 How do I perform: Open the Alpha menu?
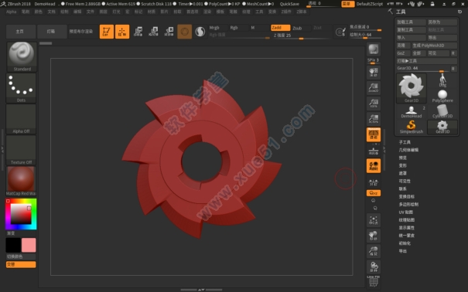12,12
